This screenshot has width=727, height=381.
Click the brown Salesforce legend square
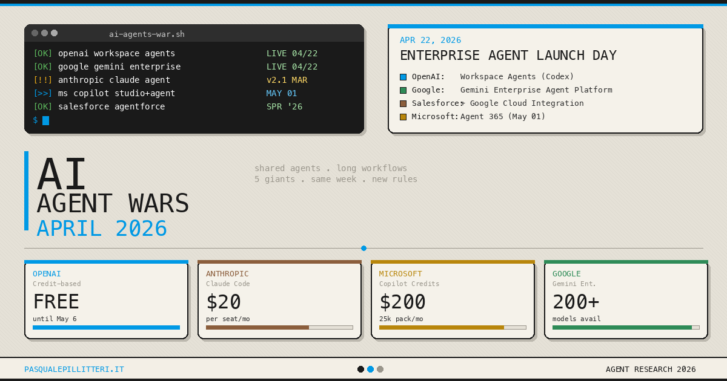coord(402,103)
